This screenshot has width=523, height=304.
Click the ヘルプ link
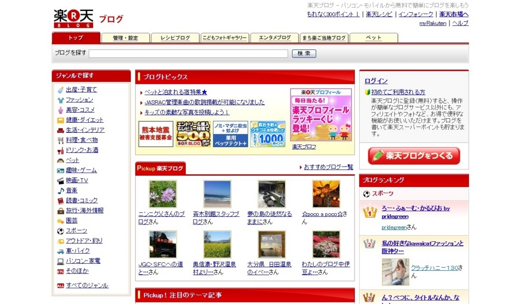(460, 23)
